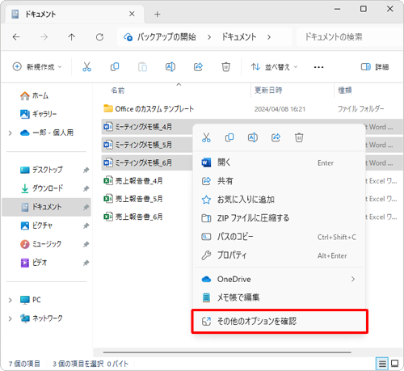
Task: Open デスクトップ quick access folder
Action: [46, 170]
